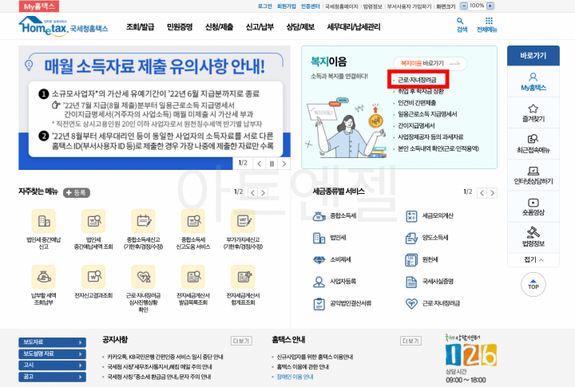The height and width of the screenshot is (387, 575).
Task: Open the 신고/납부 menu
Action: click(x=260, y=27)
